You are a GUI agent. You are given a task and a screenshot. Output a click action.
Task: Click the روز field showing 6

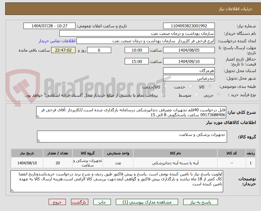pyautogui.click(x=99, y=50)
